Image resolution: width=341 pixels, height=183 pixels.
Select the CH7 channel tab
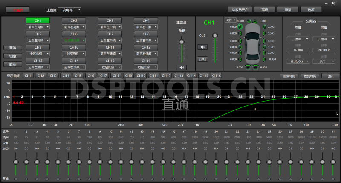(110, 34)
